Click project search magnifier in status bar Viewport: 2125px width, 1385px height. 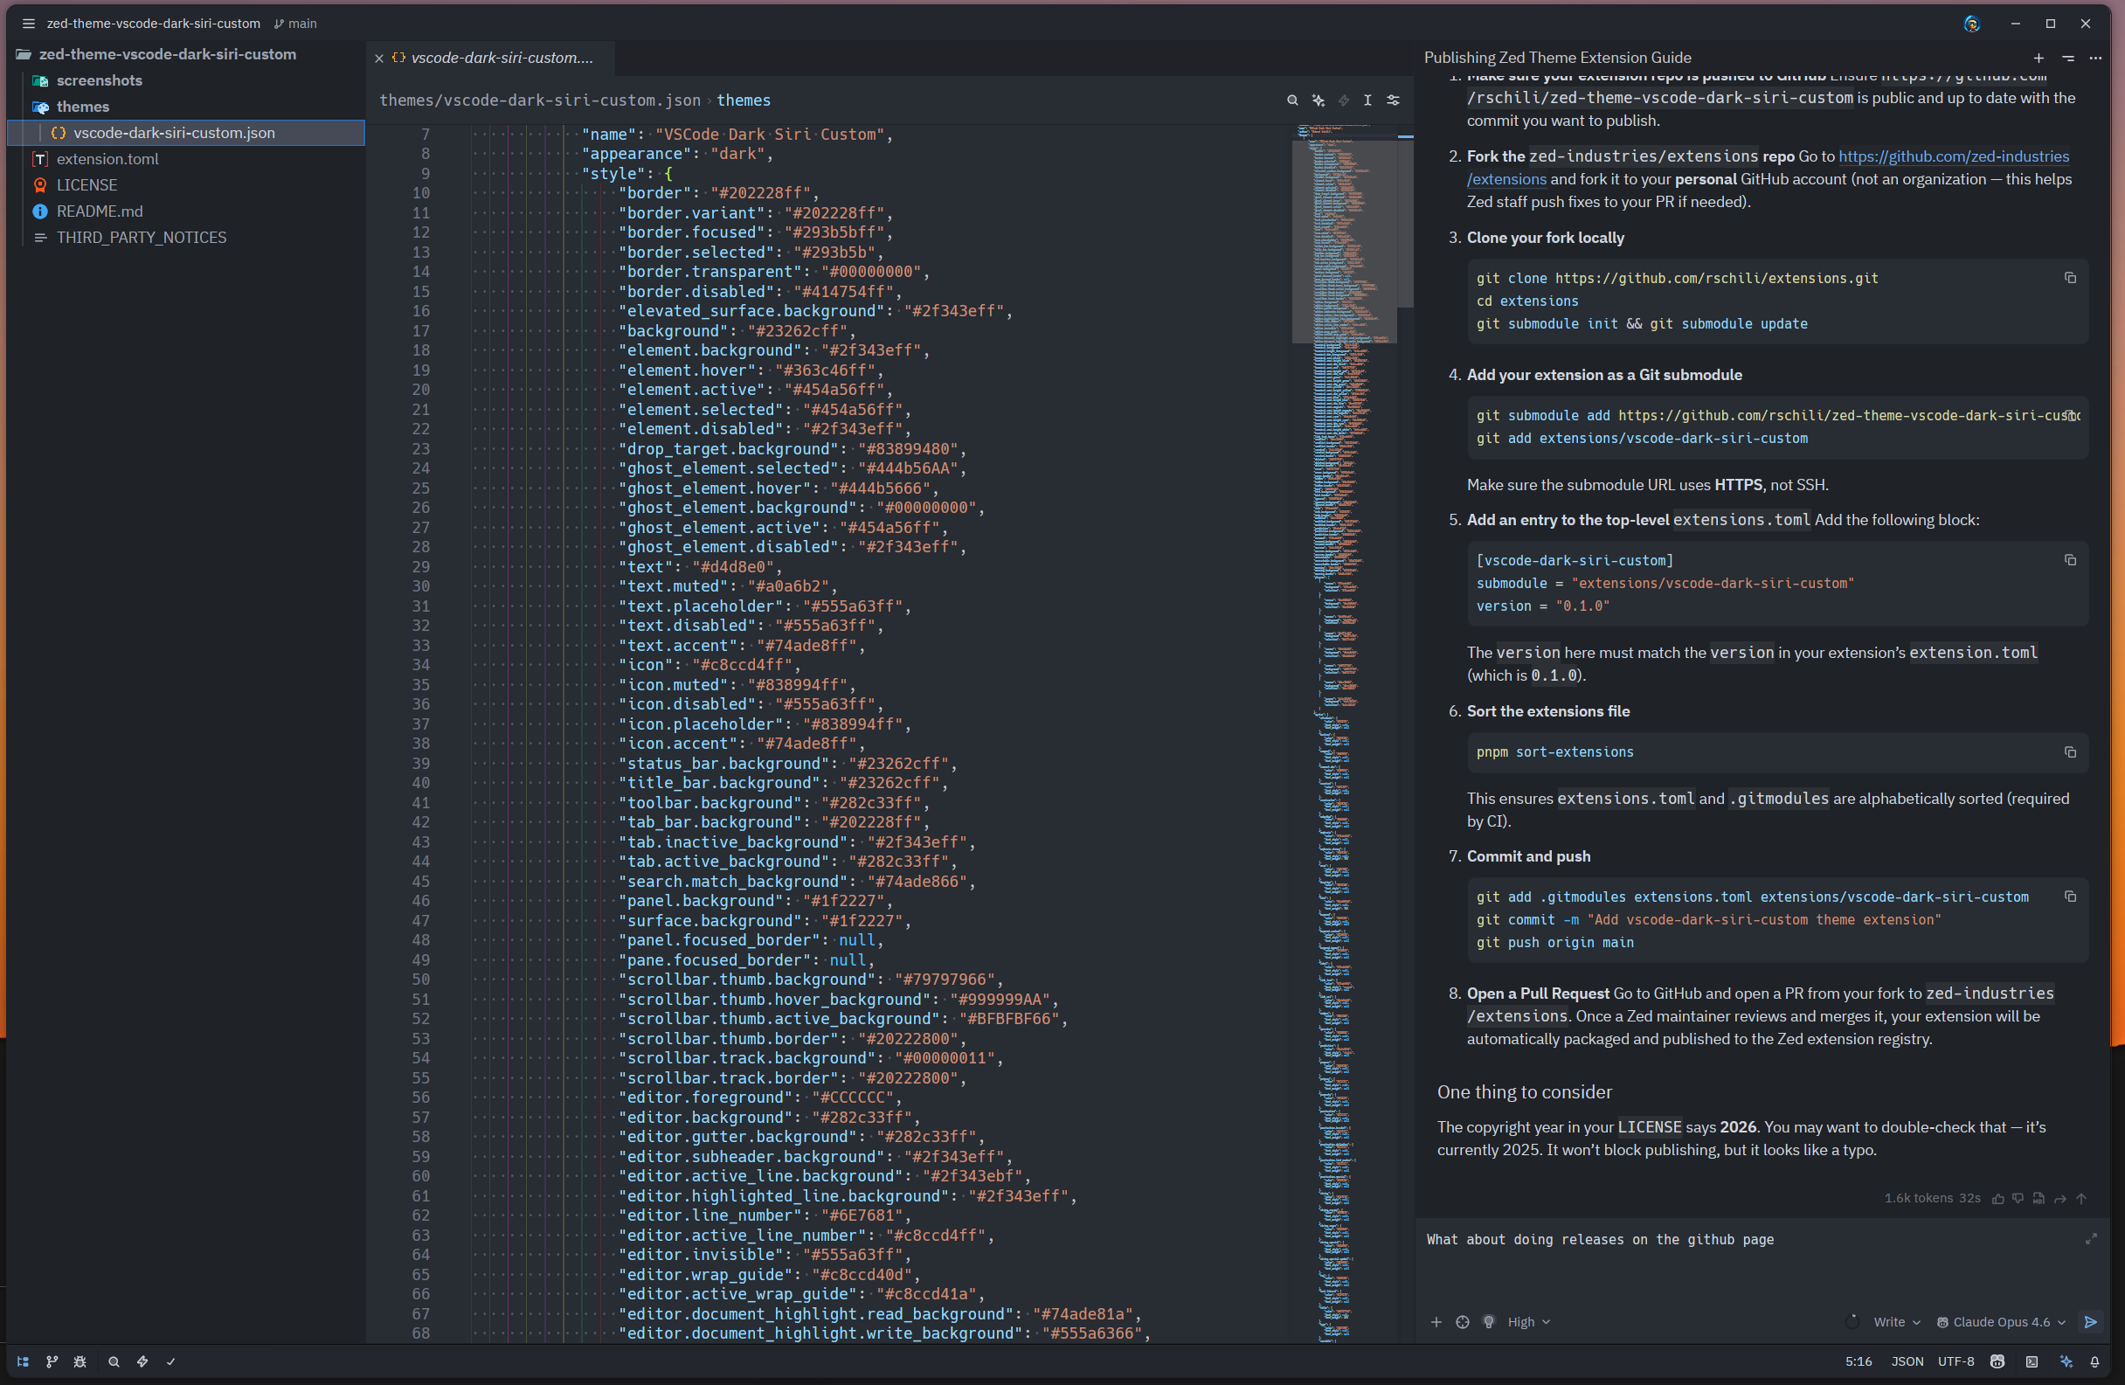[x=114, y=1361]
